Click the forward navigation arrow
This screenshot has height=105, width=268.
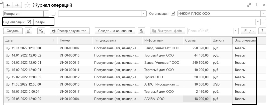click(x=17, y=5)
